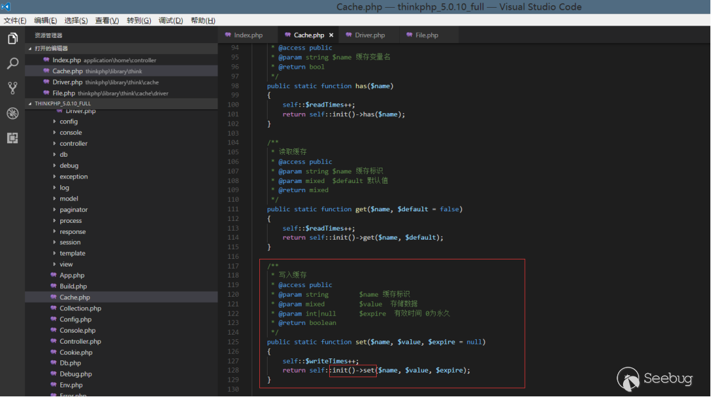Open 选择(S) menu
The height and width of the screenshot is (397, 711).
click(76, 21)
